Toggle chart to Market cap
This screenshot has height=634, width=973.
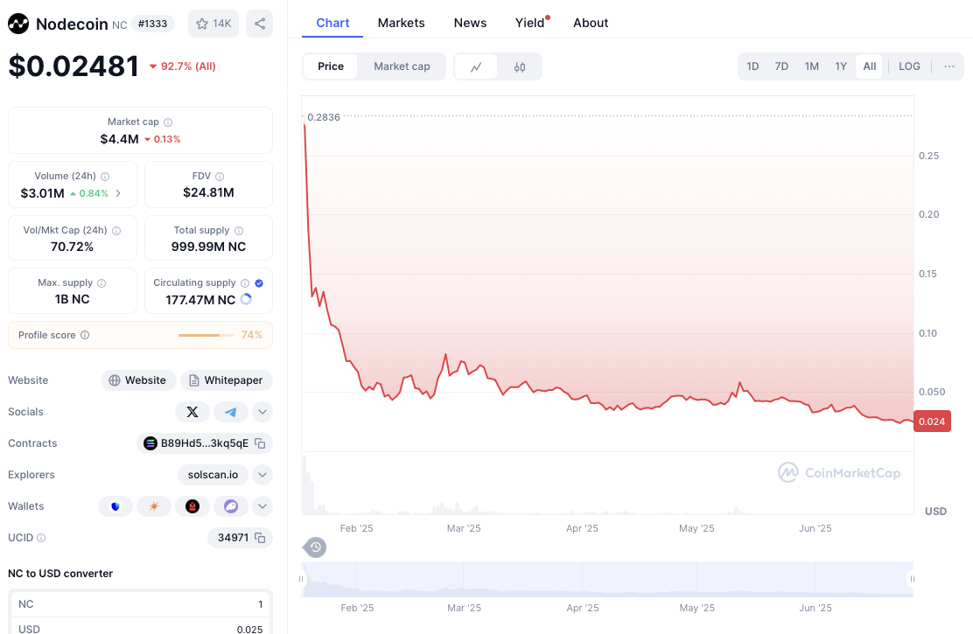coord(402,66)
